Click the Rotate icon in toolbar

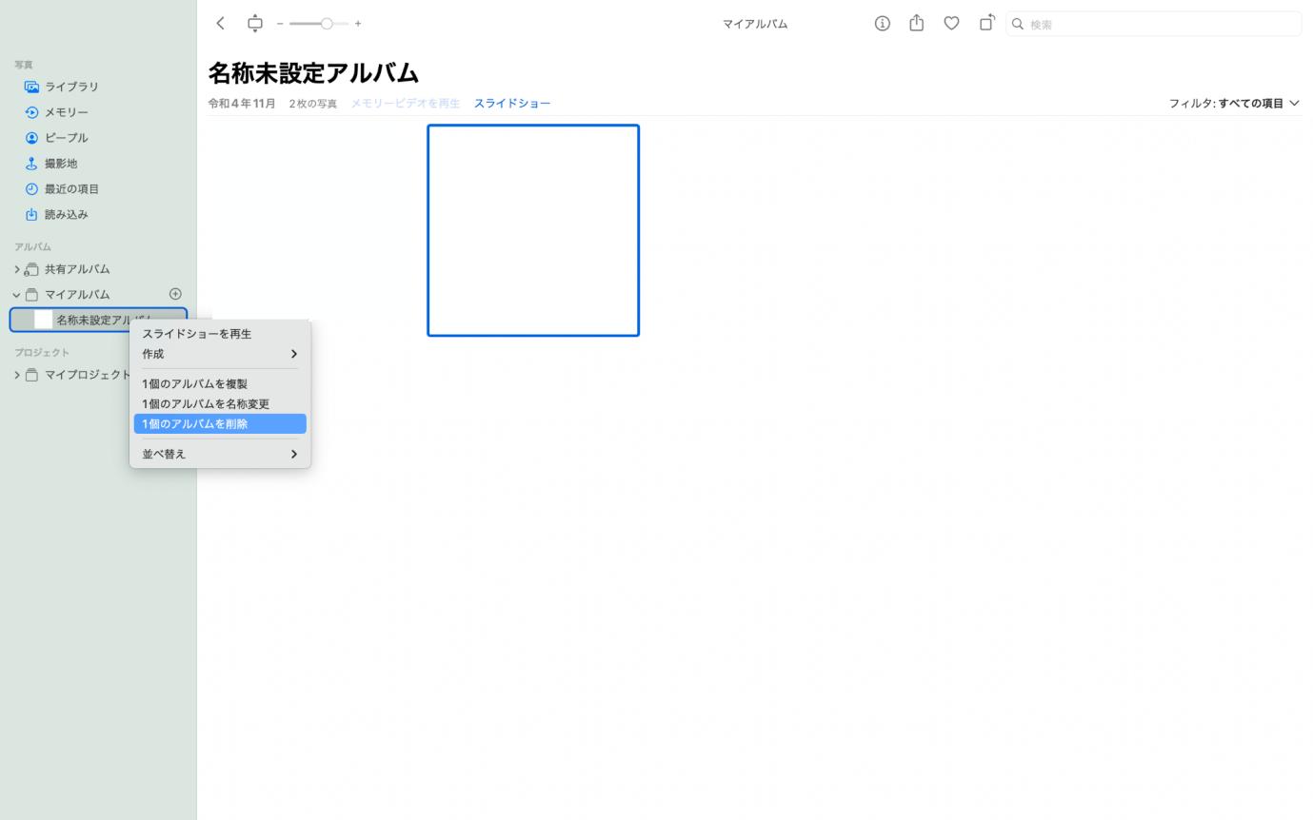click(986, 23)
